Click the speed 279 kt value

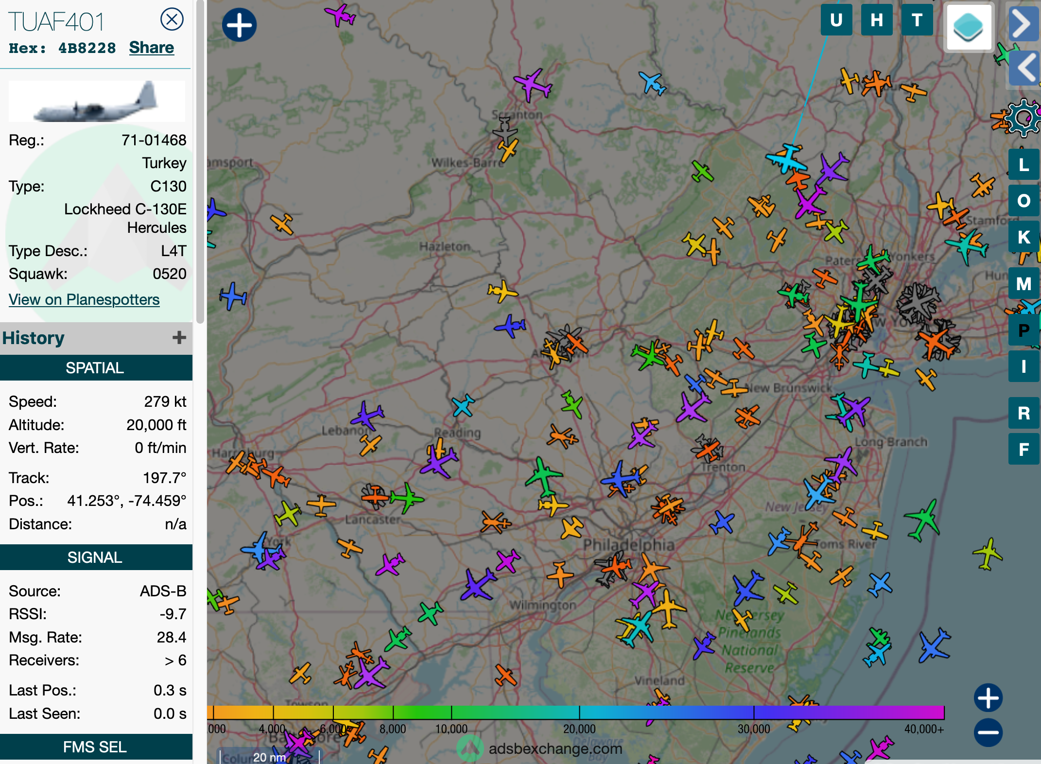pyautogui.click(x=165, y=401)
